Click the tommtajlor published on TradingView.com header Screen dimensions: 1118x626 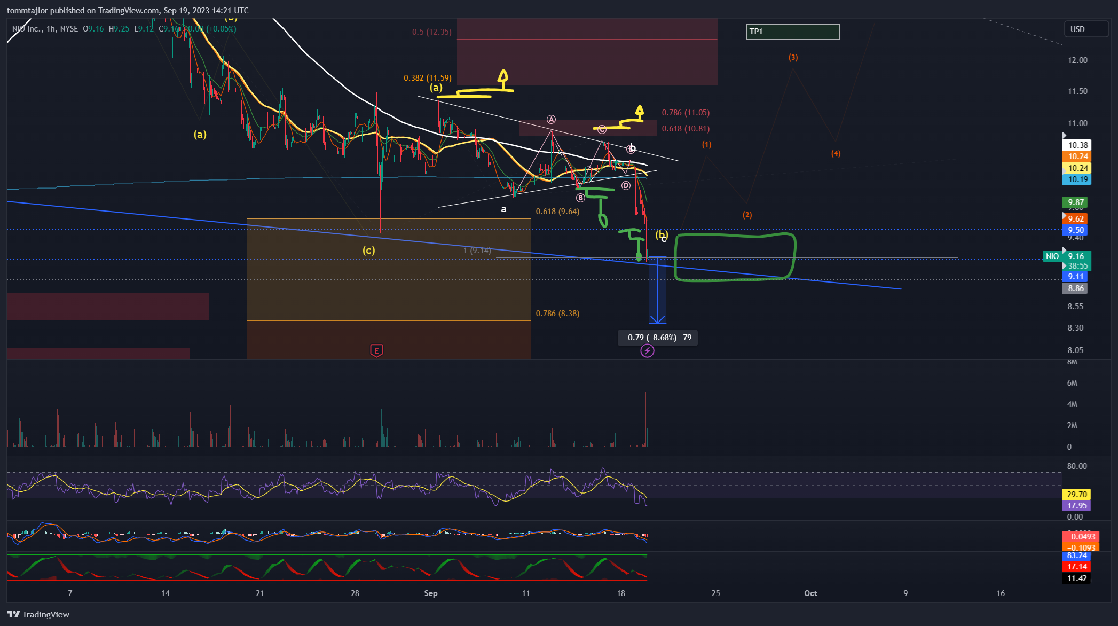(x=128, y=11)
